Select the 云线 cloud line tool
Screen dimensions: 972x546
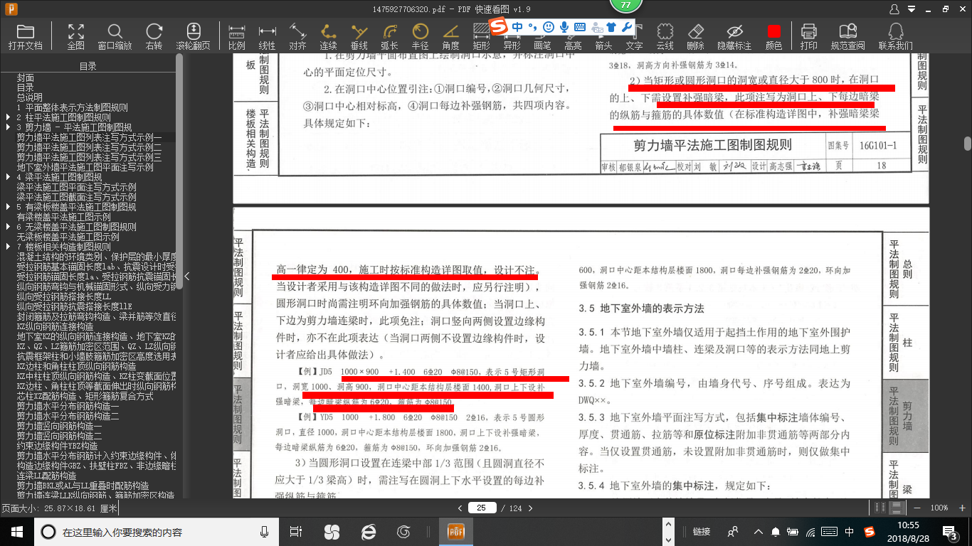(665, 36)
